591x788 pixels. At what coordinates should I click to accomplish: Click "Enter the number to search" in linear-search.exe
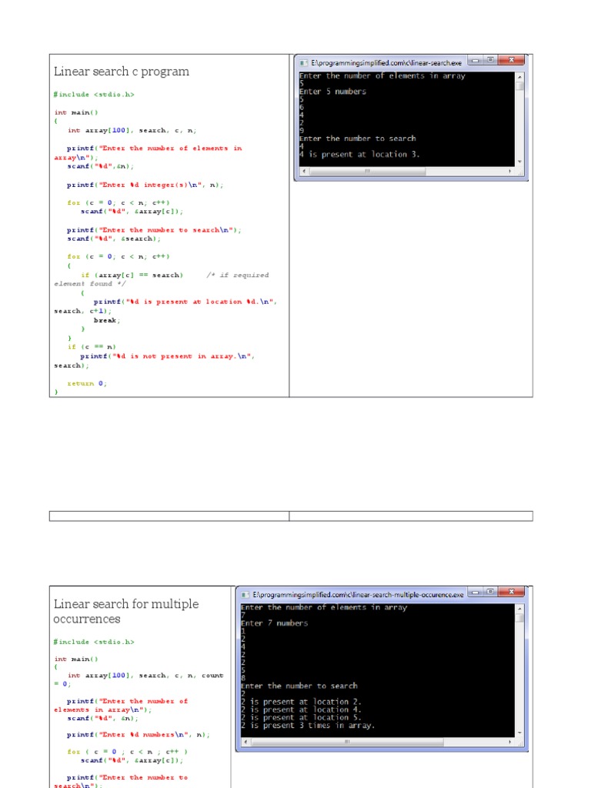point(358,139)
